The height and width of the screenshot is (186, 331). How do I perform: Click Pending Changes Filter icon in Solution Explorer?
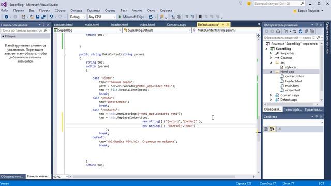287,32
